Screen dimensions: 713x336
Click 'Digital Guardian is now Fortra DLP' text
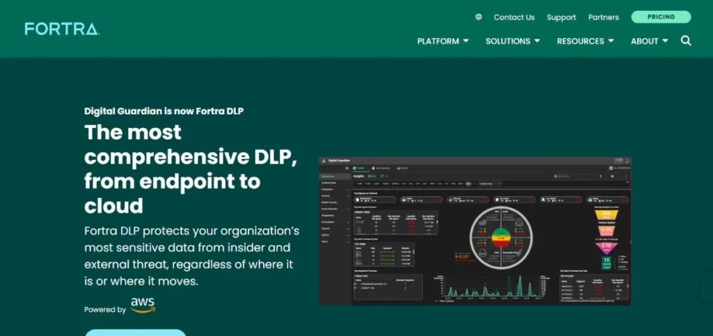[164, 111]
